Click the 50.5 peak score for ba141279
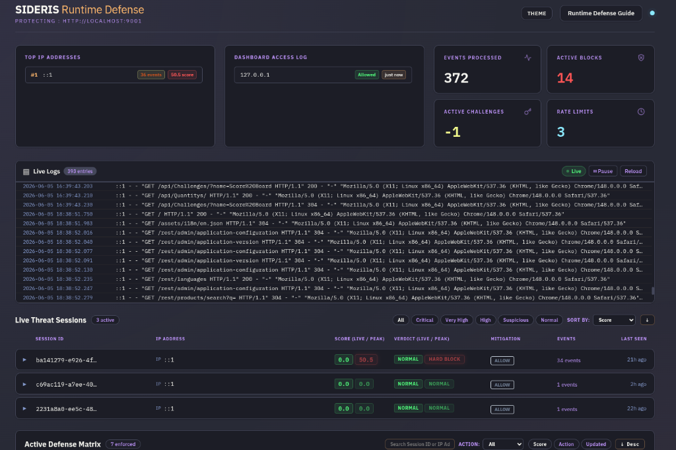Image resolution: width=676 pixels, height=450 pixels. pos(366,360)
